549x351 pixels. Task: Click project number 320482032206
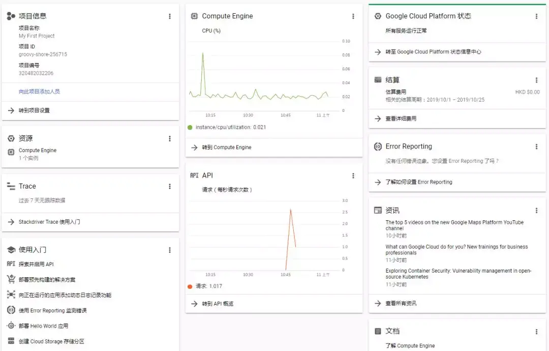pyautogui.click(x=36, y=73)
